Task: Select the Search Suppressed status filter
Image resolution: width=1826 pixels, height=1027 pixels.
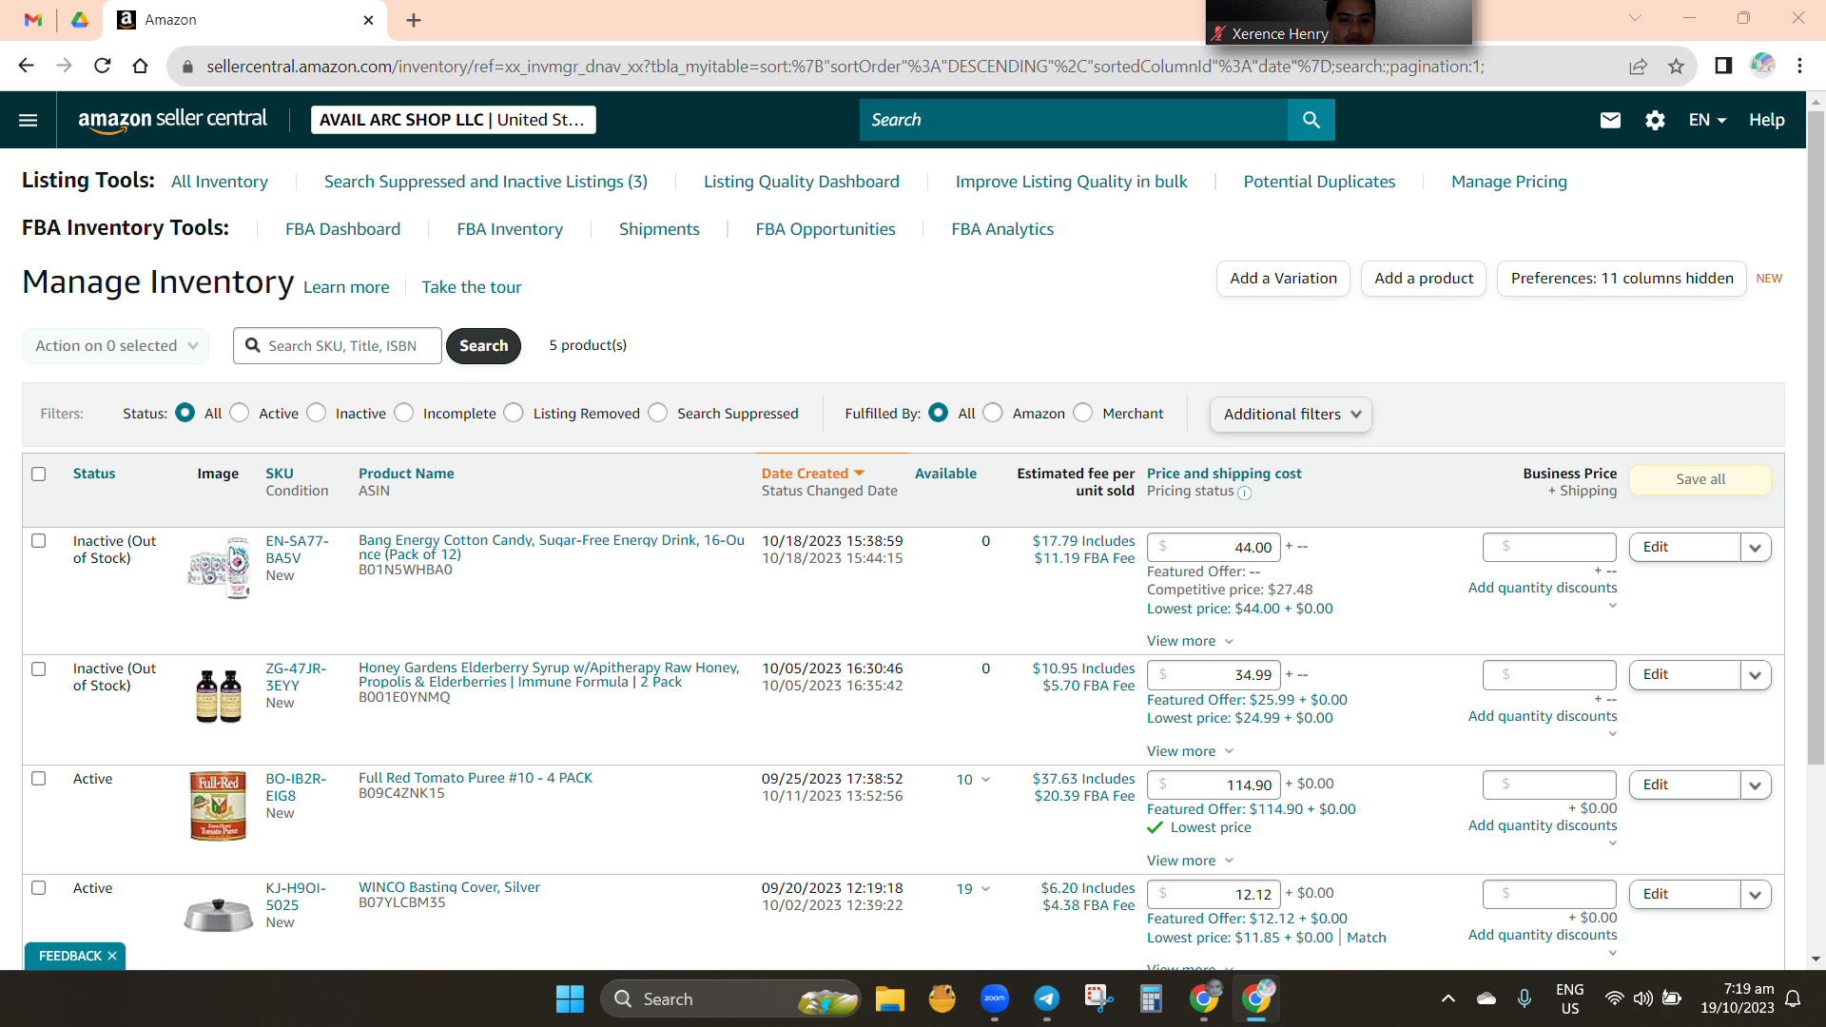Action: click(x=658, y=413)
